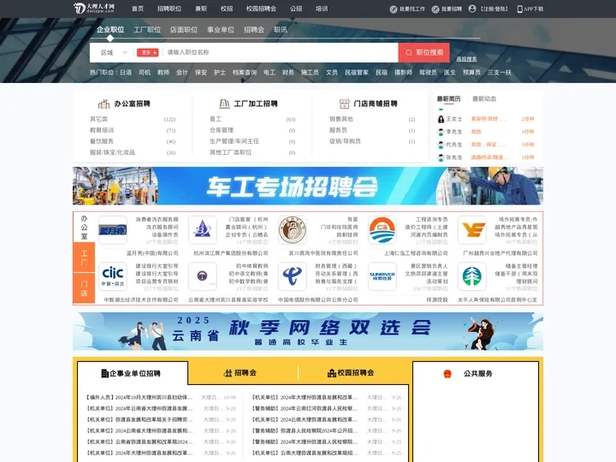The height and width of the screenshot is (462, 616).
Task: Open 企业职位 search tab
Action: [110, 29]
